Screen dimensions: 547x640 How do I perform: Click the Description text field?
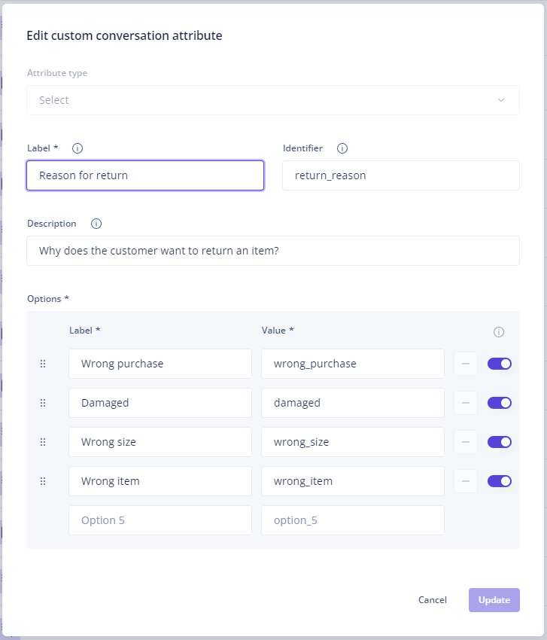pyautogui.click(x=273, y=251)
